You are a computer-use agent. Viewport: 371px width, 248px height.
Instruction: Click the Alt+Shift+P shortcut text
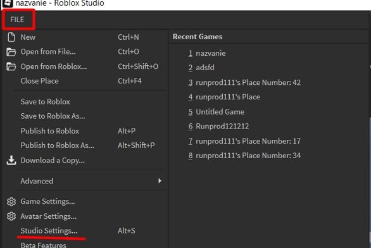(137, 146)
